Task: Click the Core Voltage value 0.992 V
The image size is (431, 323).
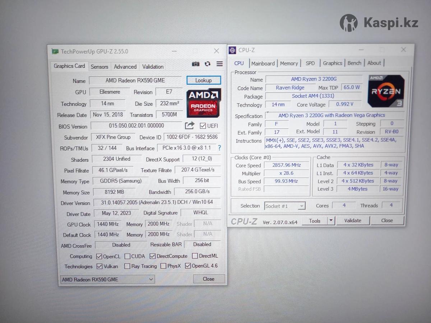Action: pyautogui.click(x=344, y=104)
